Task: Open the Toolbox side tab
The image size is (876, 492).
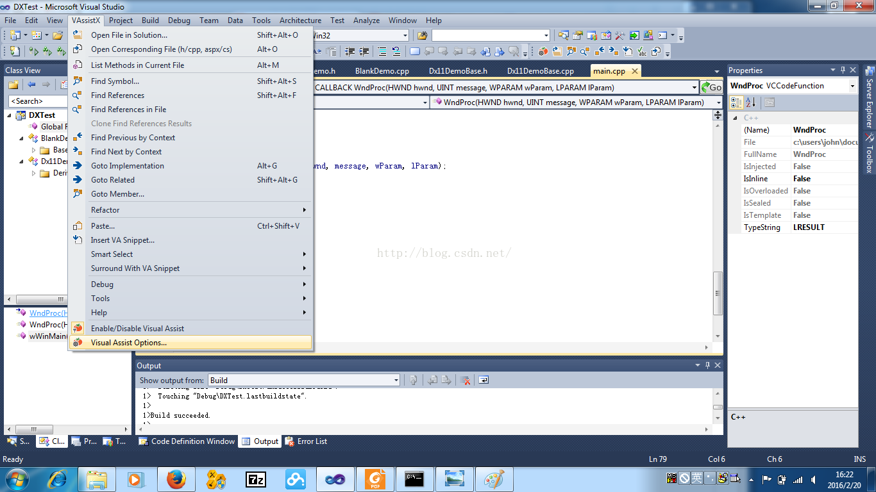Action: click(x=869, y=153)
